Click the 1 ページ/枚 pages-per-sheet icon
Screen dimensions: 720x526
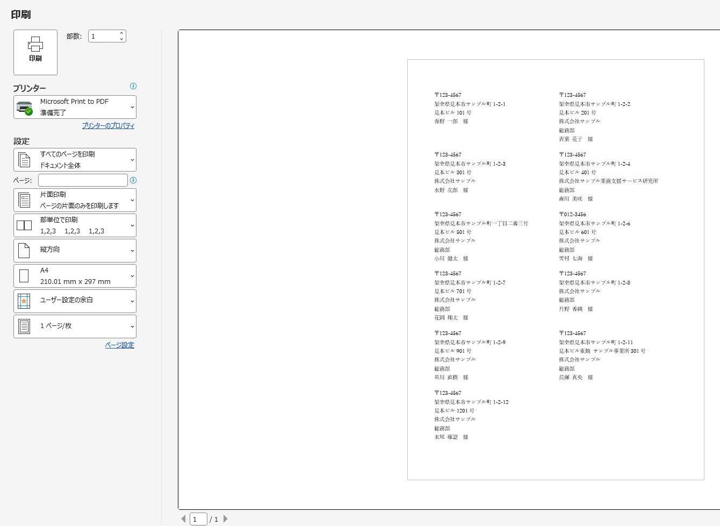click(24, 326)
